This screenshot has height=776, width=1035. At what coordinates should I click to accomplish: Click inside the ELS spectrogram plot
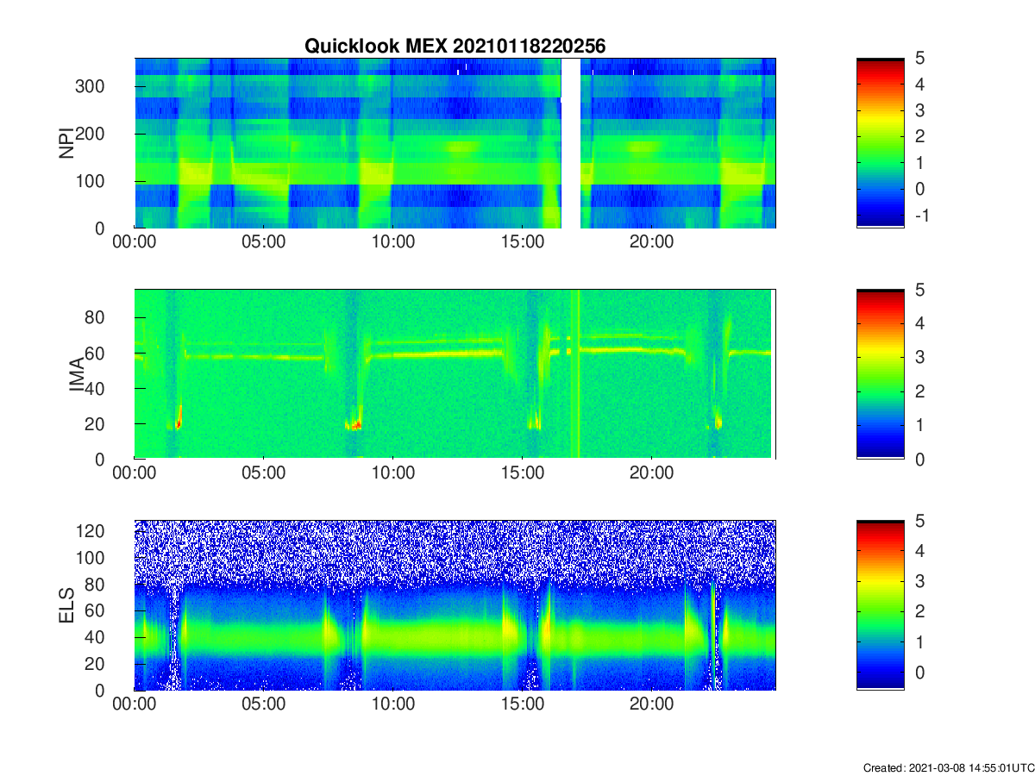click(455, 605)
